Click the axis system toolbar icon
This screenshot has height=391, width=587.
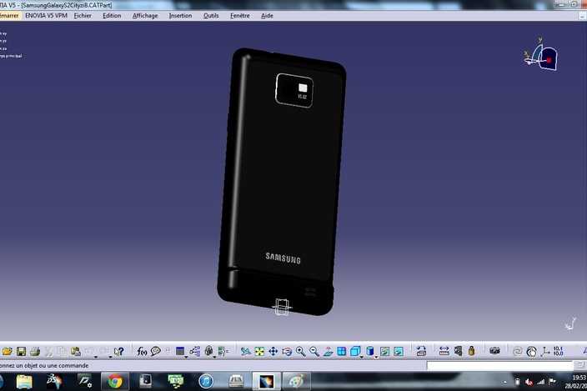point(545,351)
